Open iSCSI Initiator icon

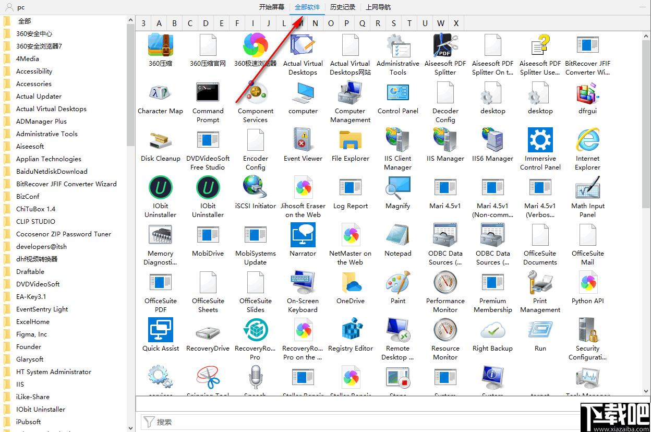256,187
